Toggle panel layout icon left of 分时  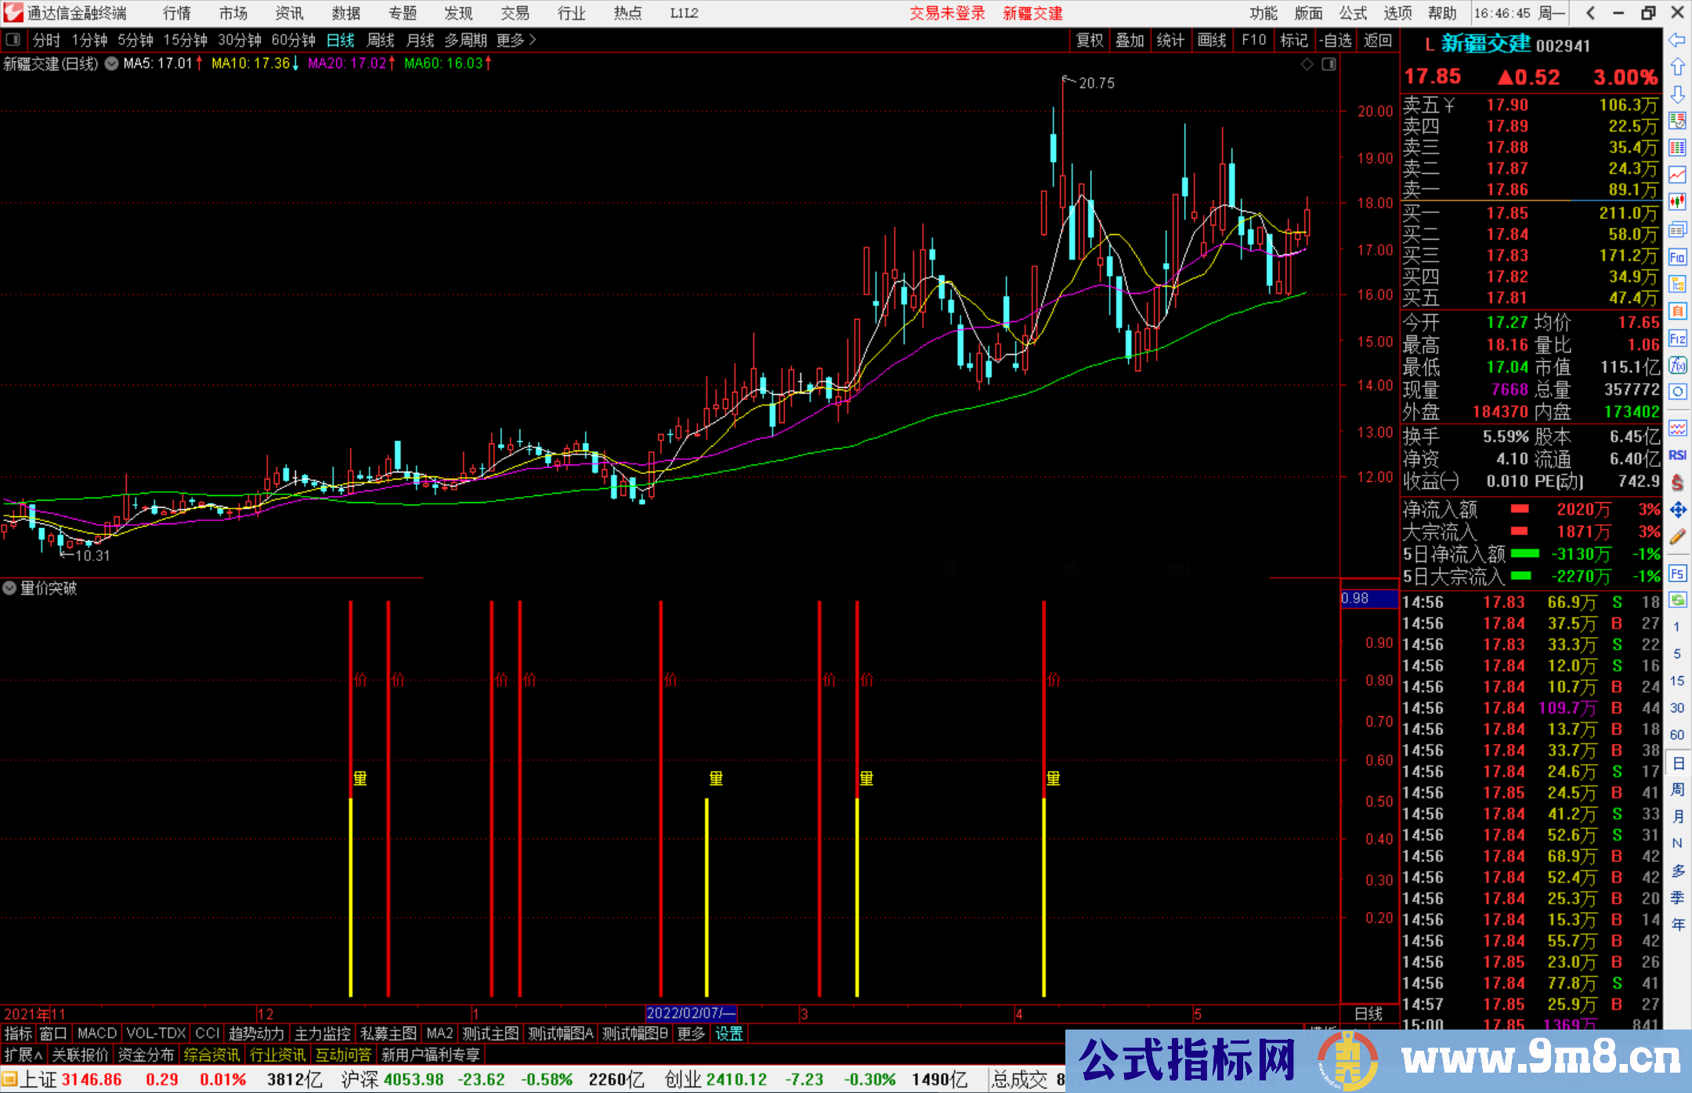coord(13,40)
